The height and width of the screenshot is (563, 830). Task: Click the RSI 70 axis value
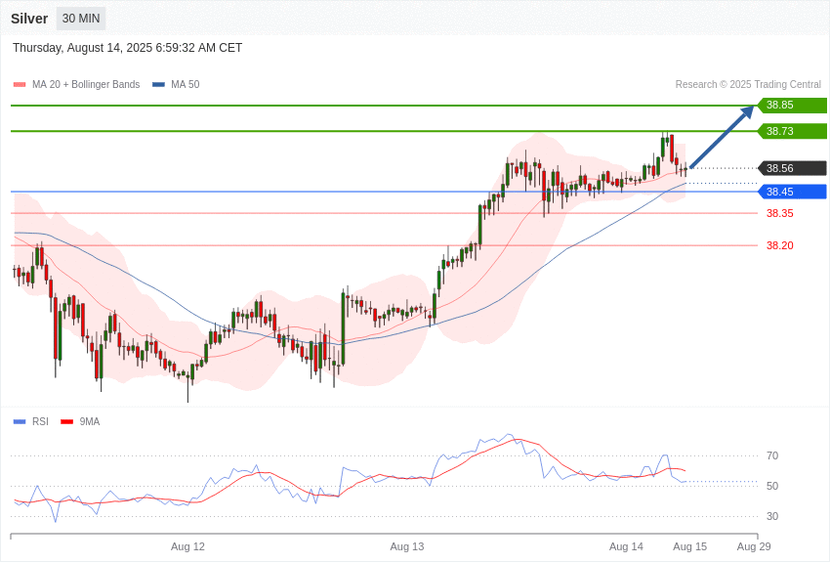772,455
